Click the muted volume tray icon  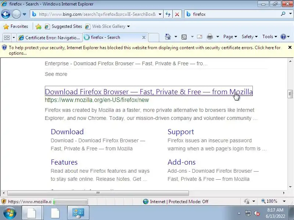tap(257, 213)
